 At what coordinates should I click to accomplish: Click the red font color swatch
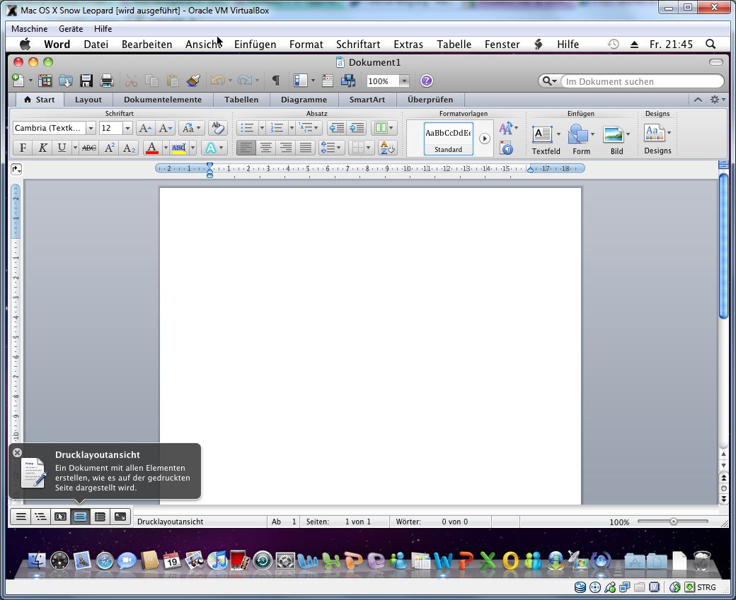151,148
